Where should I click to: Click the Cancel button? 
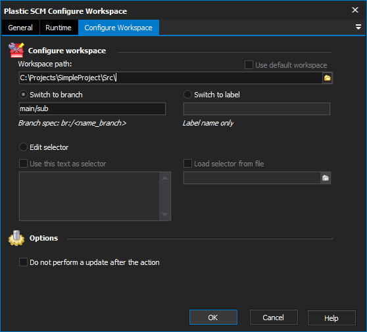[x=274, y=318]
